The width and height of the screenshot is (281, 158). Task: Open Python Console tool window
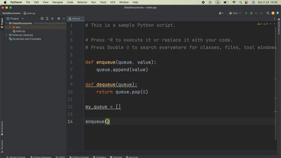79,157
